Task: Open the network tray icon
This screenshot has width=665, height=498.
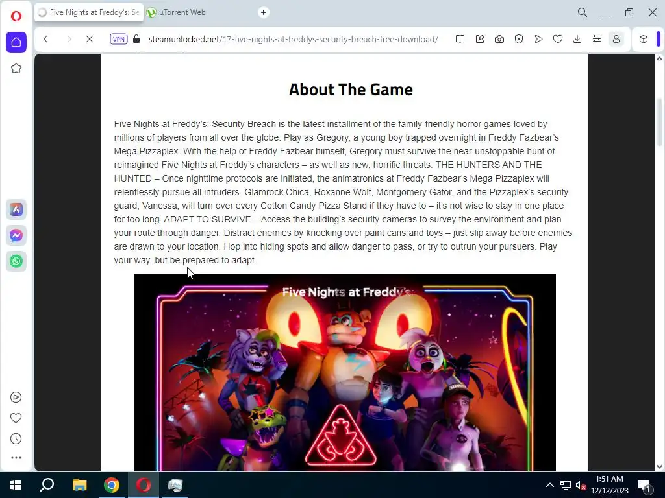Action: [x=566, y=485]
